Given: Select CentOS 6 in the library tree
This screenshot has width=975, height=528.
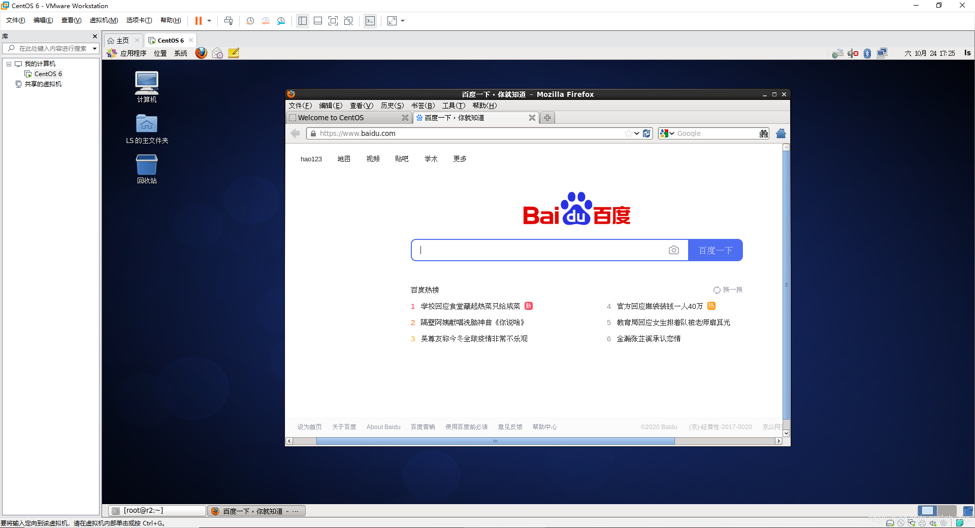Looking at the screenshot, I should pos(48,74).
